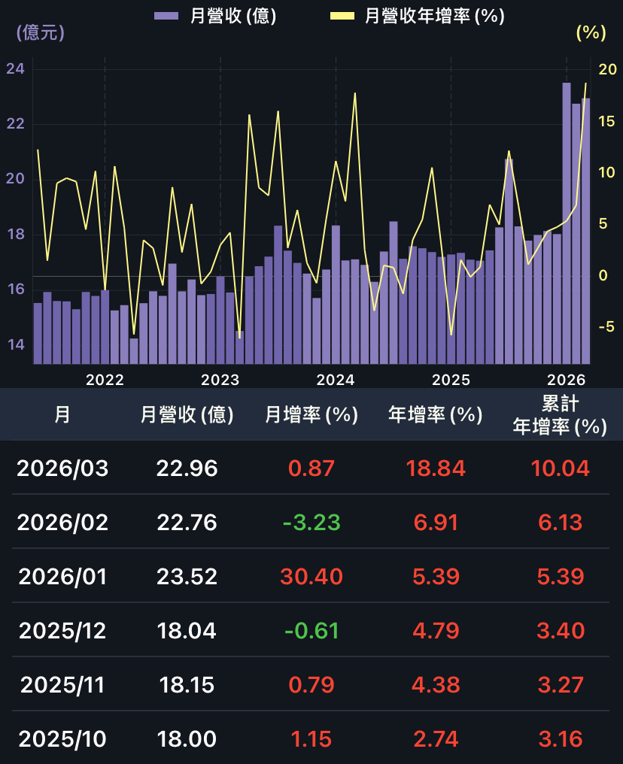The width and height of the screenshot is (623, 764).
Task: Select the 累計年增率 (%) column header
Action: pos(560,415)
